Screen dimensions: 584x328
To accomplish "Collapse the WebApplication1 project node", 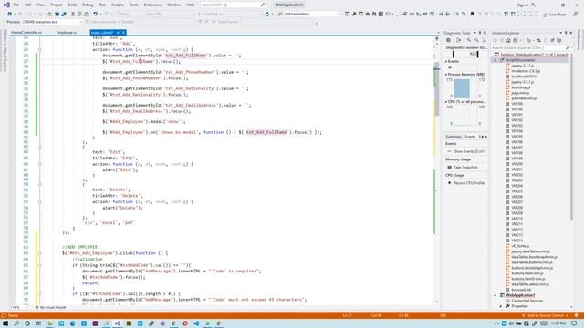I will point(495,295).
